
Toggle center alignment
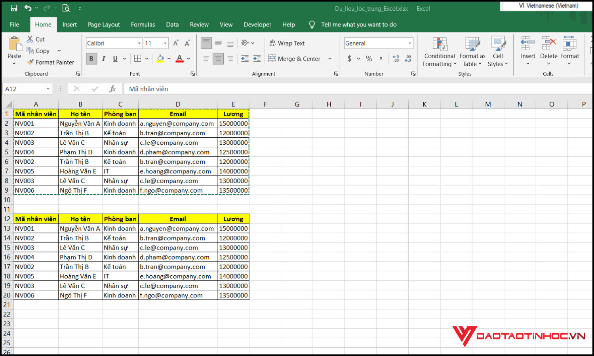click(218, 58)
